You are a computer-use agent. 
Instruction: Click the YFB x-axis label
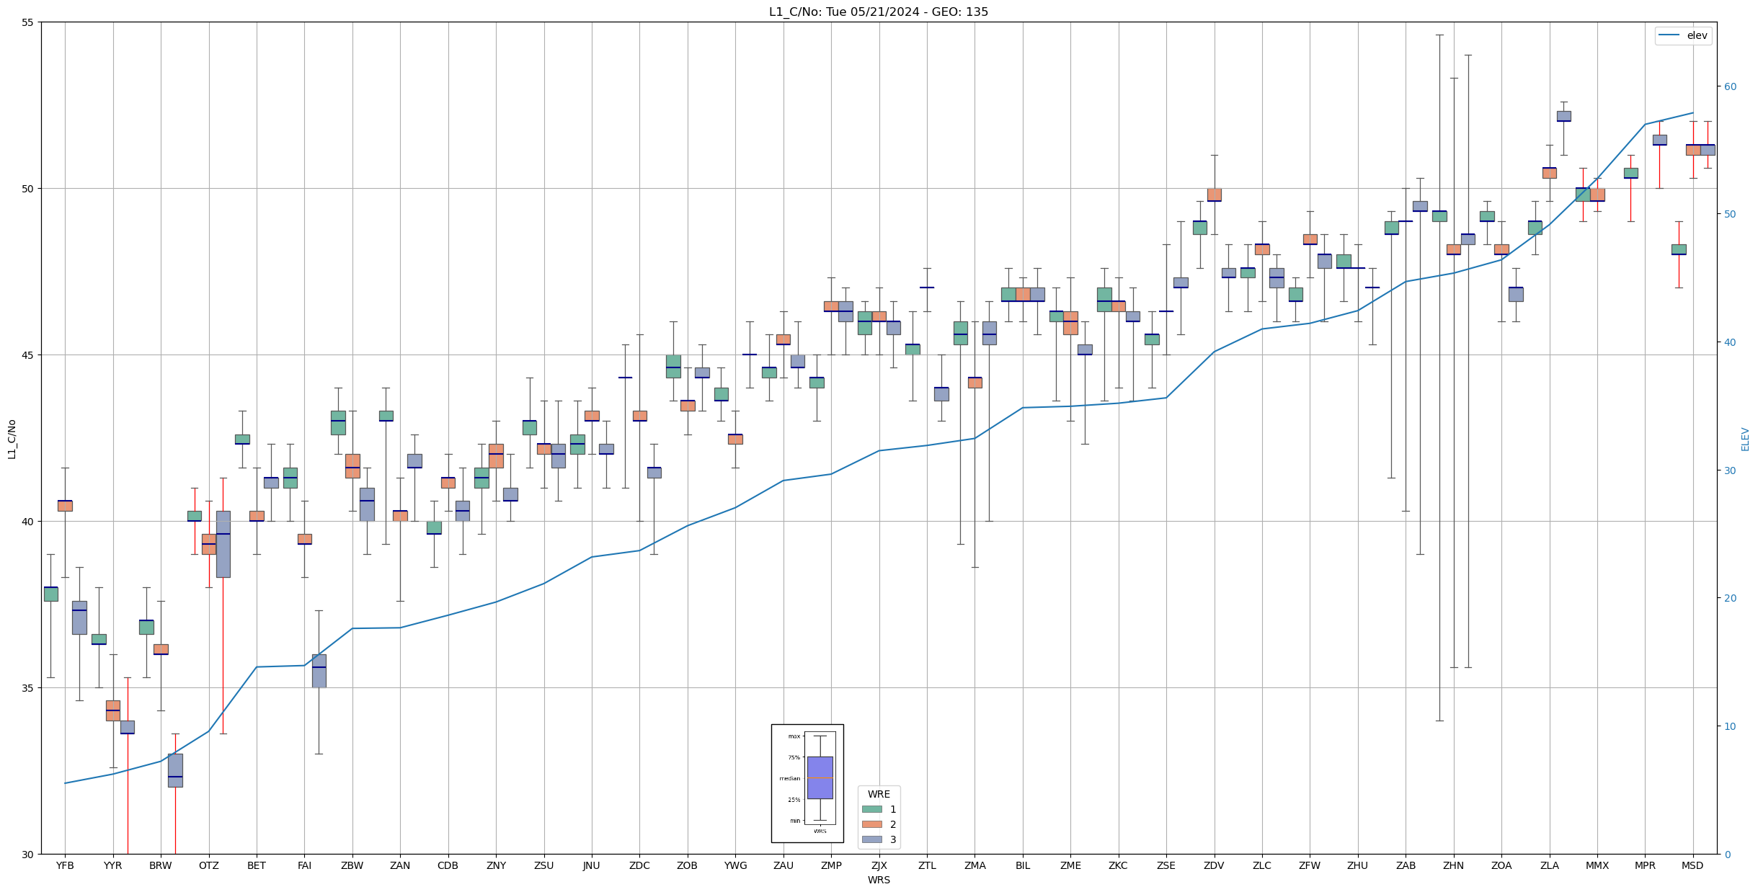coord(65,865)
